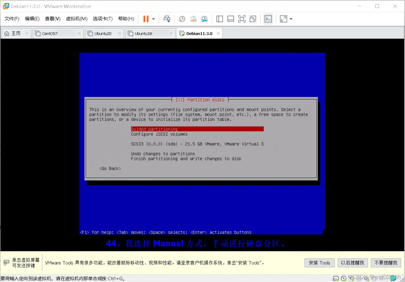Open the snapshot manager icon
Image resolution: width=405 pixels, height=282 pixels.
point(204,19)
